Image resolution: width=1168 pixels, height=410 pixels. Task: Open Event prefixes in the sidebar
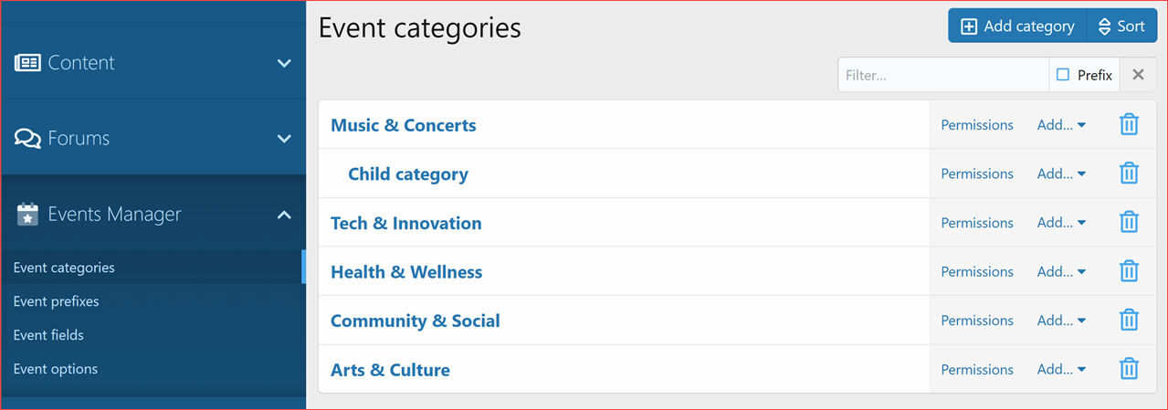tap(56, 301)
